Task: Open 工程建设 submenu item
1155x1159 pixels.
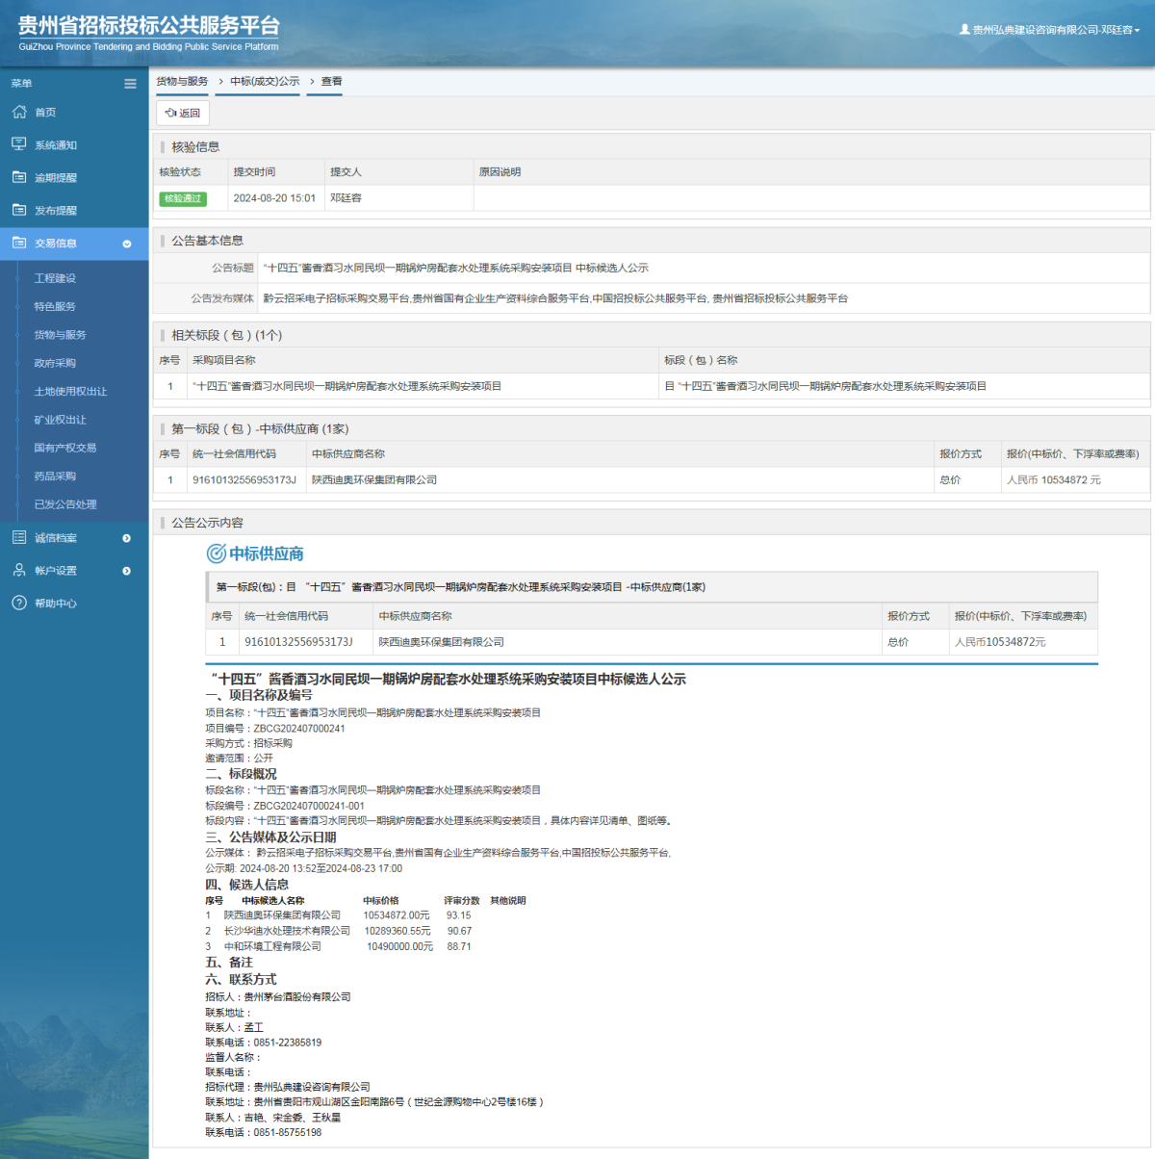Action: click(55, 278)
